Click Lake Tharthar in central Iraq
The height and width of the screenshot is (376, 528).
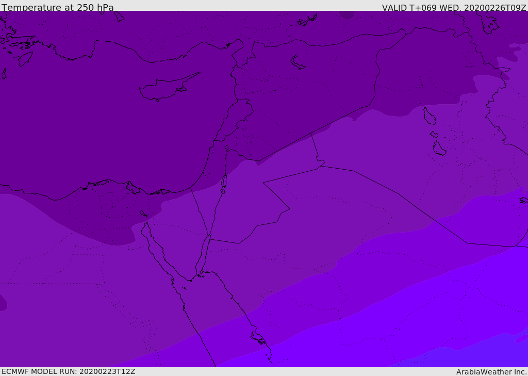pyautogui.click(x=429, y=116)
